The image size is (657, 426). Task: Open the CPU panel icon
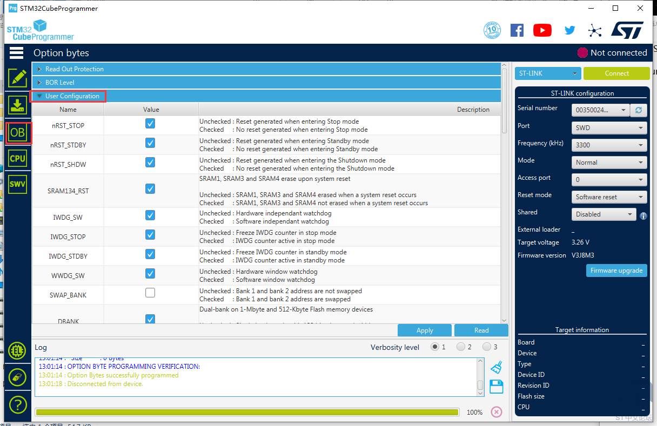pos(18,158)
